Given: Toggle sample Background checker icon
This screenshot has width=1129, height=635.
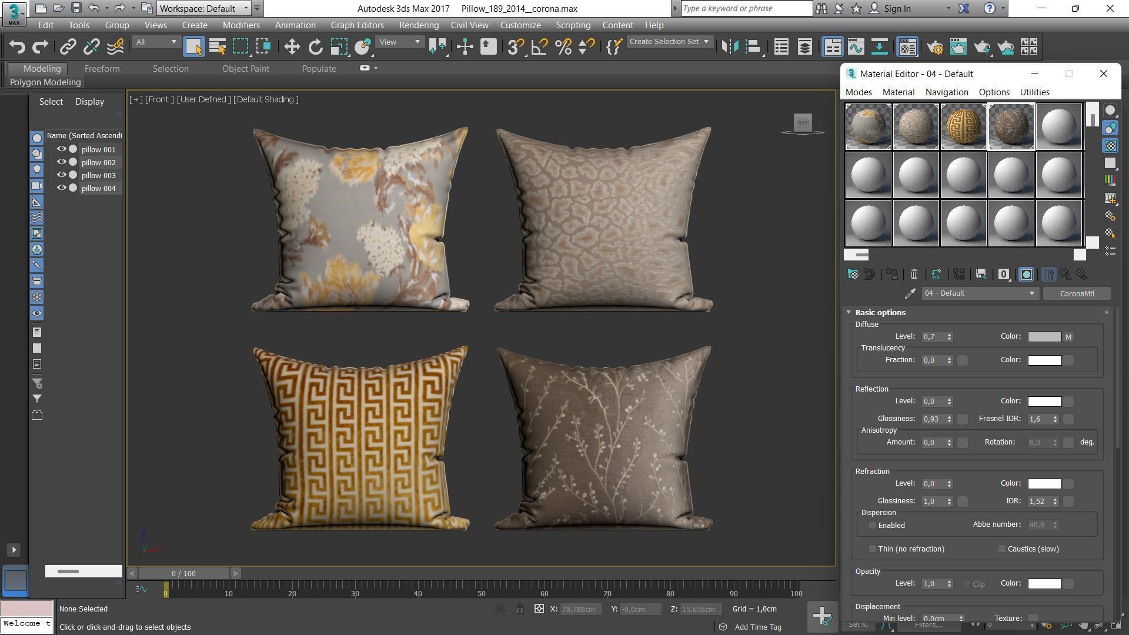Looking at the screenshot, I should pyautogui.click(x=1110, y=146).
